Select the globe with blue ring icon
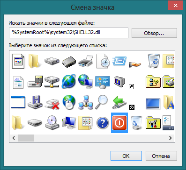This screenshot has width=186, height=170. [x=69, y=81]
